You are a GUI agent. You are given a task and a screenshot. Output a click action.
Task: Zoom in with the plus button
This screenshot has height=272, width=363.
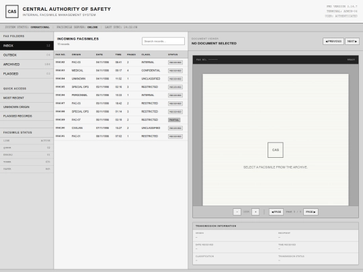pos(255,212)
